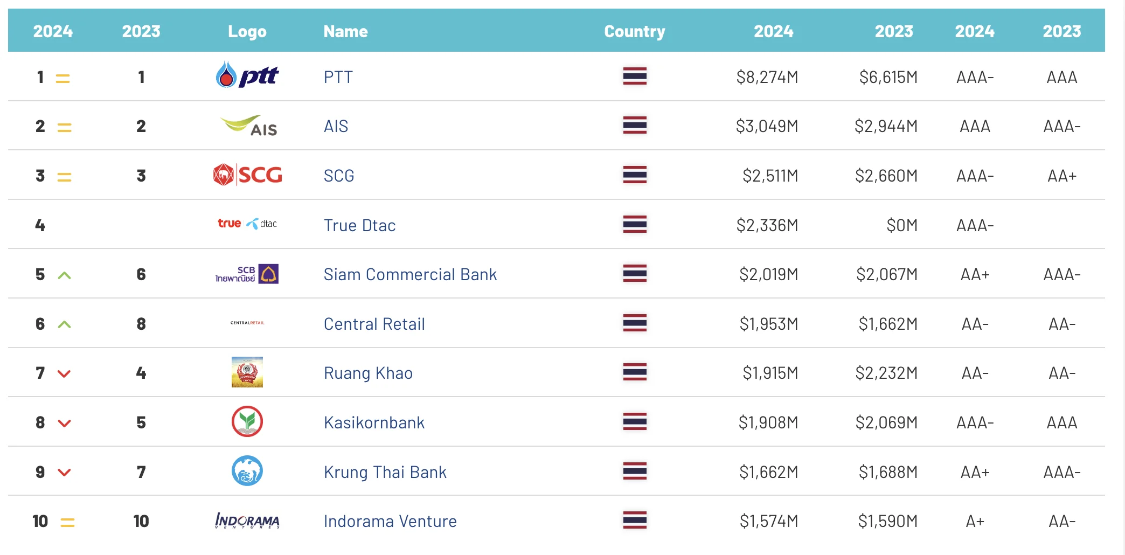This screenshot has height=555, width=1125.
Task: Open the Siam Commercial Bank link
Action: point(410,274)
